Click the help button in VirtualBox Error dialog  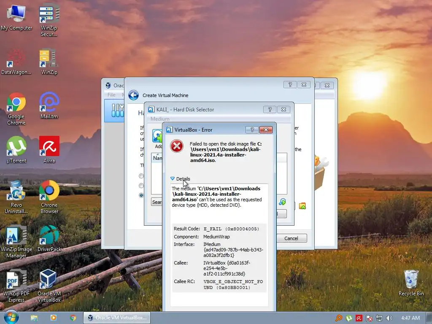[252, 130]
